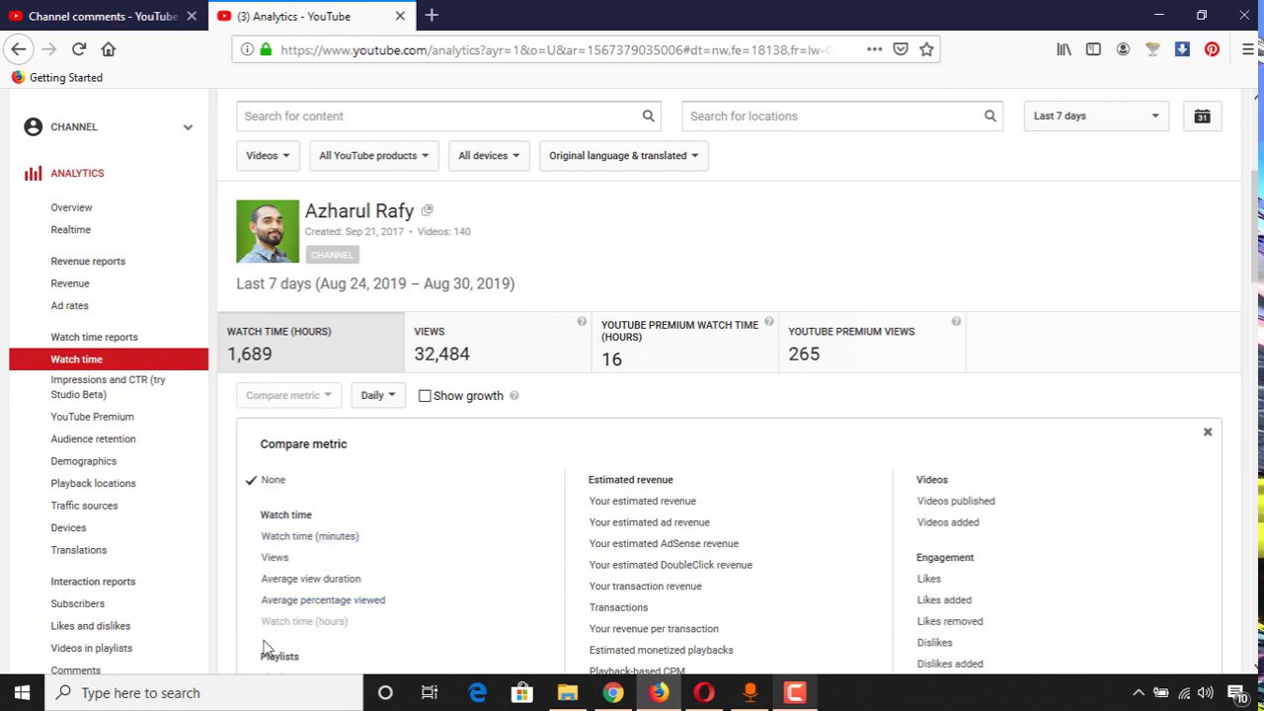Open Traffic sources in the sidebar
Image resolution: width=1264 pixels, height=711 pixels.
pyautogui.click(x=84, y=506)
